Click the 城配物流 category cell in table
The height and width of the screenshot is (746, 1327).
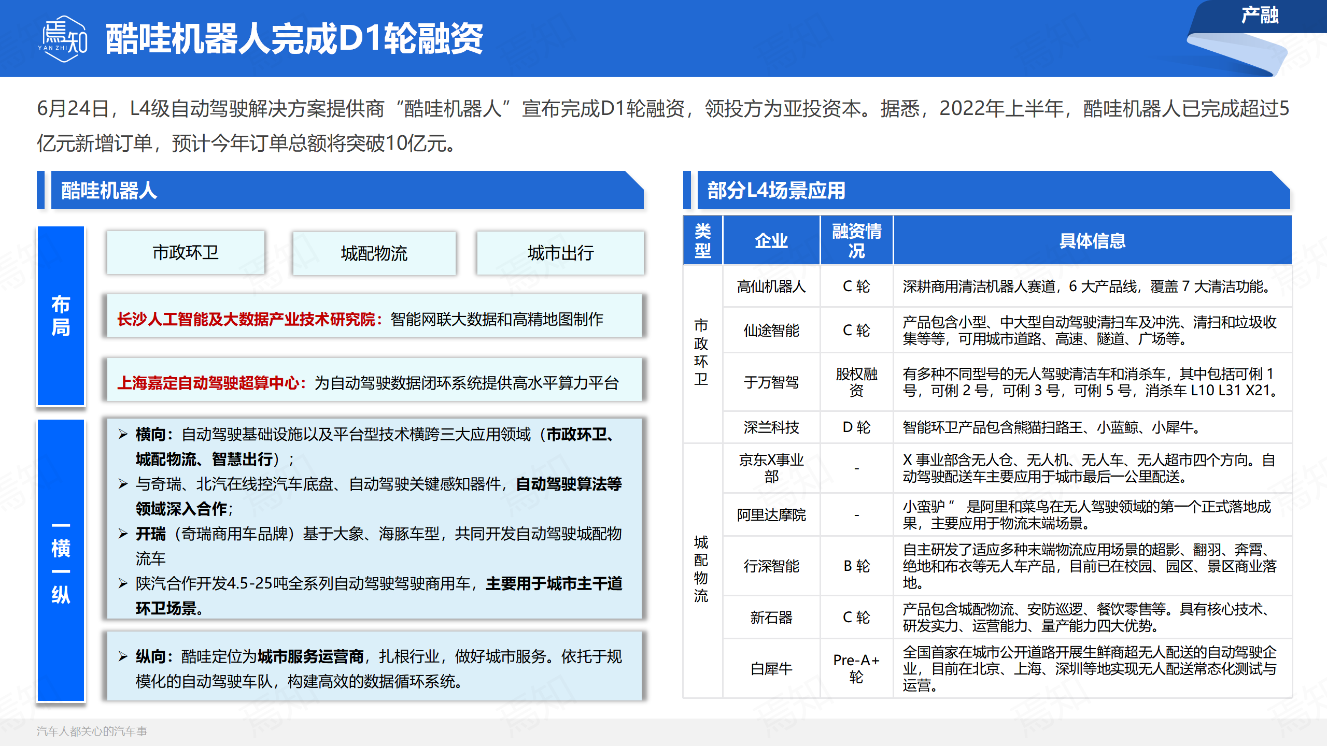pyautogui.click(x=702, y=570)
